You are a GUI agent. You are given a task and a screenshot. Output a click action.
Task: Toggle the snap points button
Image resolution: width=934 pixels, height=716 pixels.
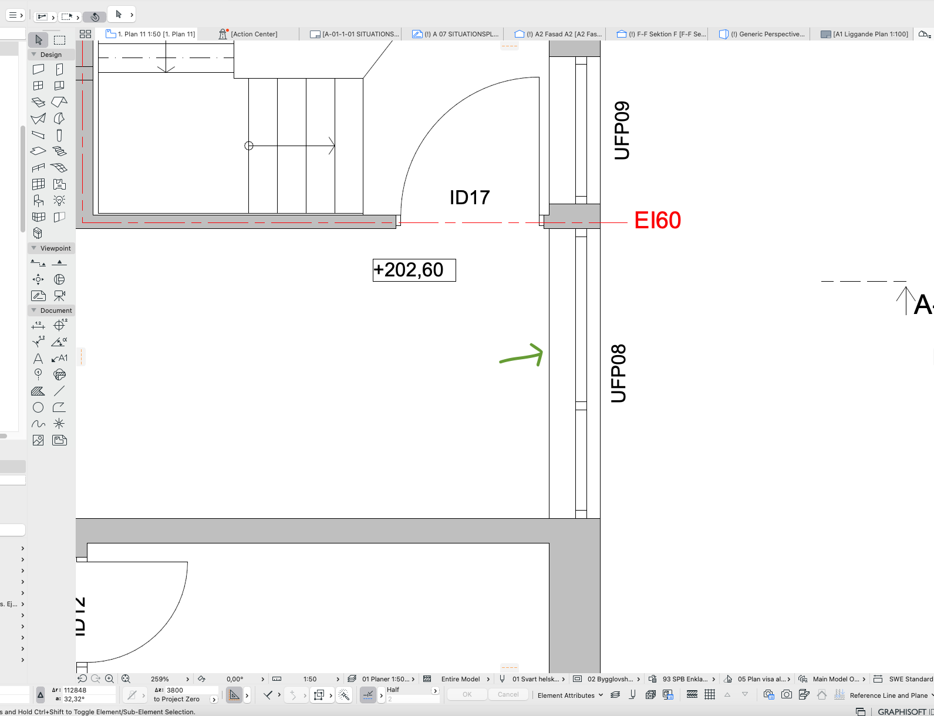point(368,695)
